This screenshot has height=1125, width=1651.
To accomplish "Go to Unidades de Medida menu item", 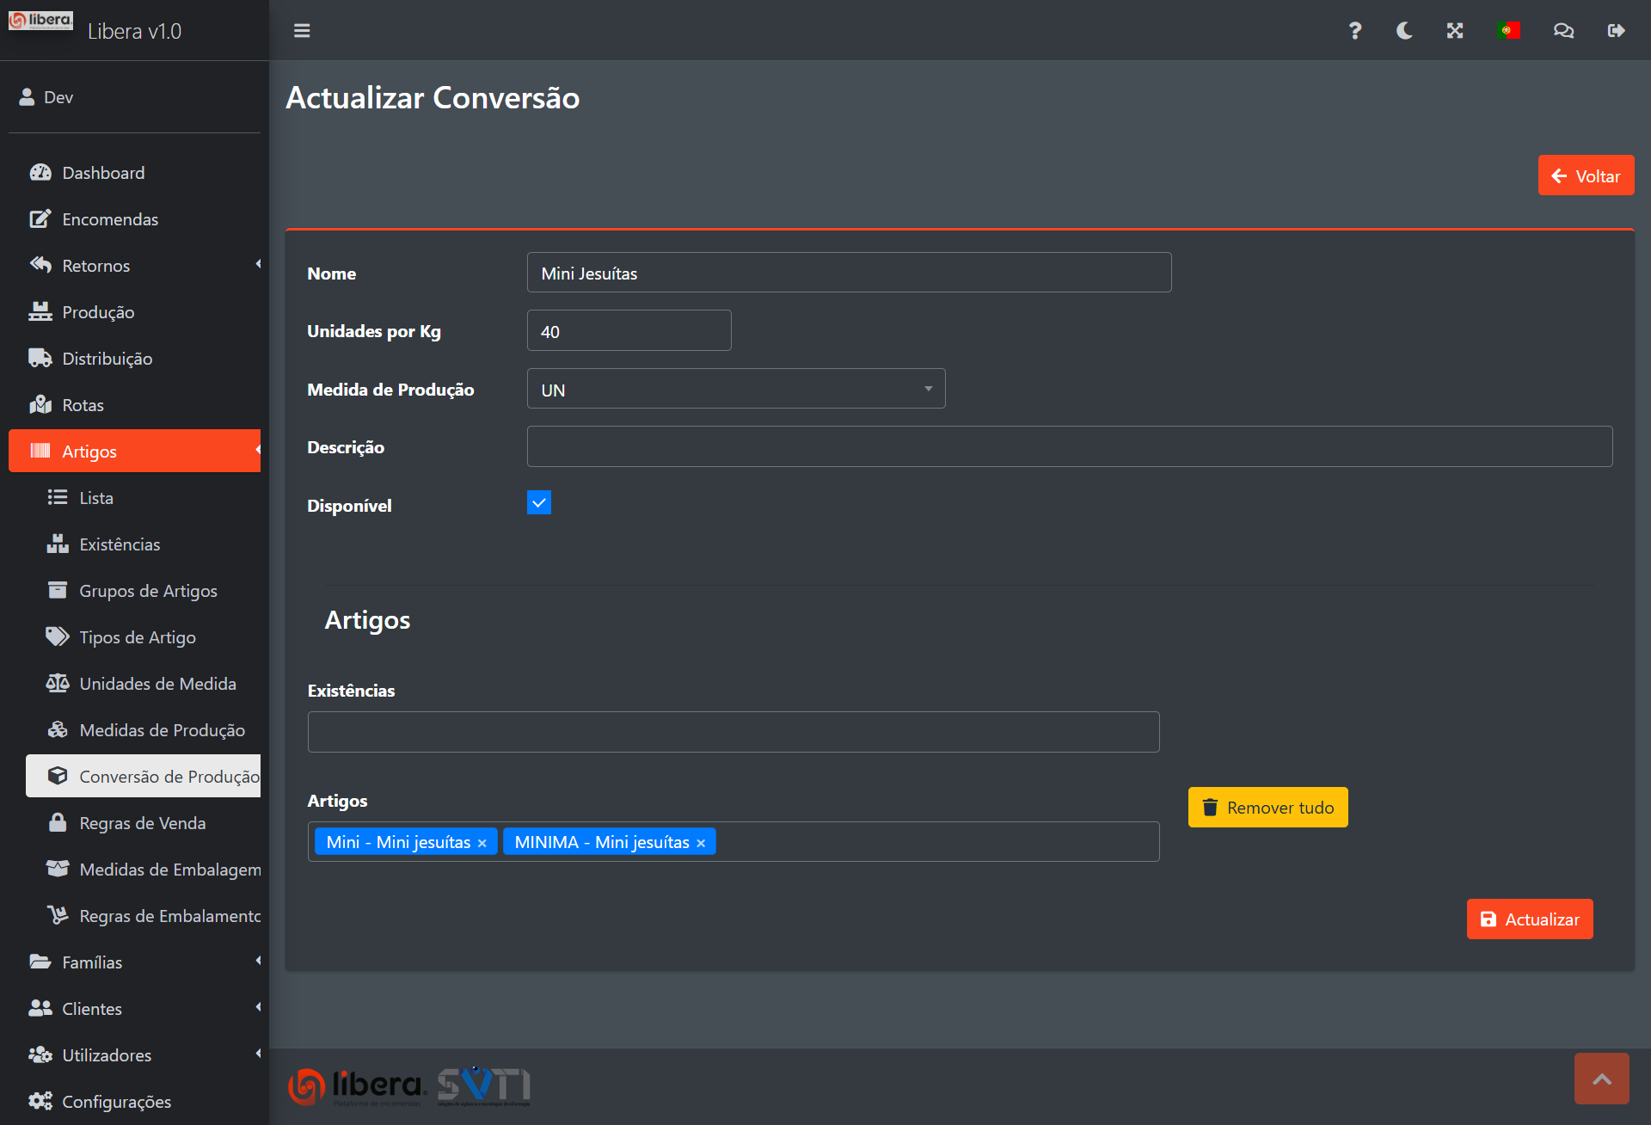I will (x=157, y=684).
